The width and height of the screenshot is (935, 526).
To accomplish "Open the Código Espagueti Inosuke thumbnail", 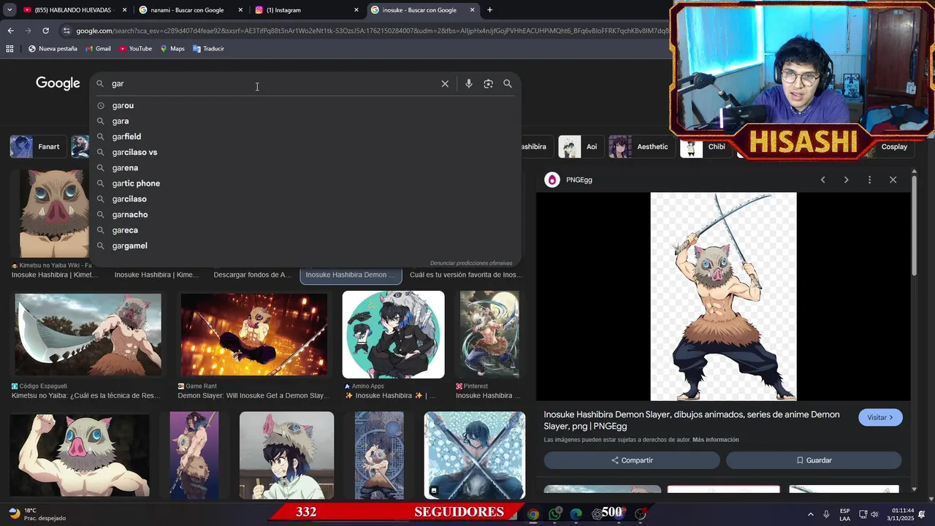I will 88,335.
